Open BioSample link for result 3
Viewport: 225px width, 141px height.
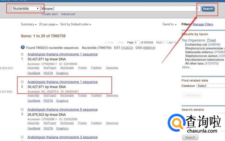pyautogui.click(x=67, y=123)
